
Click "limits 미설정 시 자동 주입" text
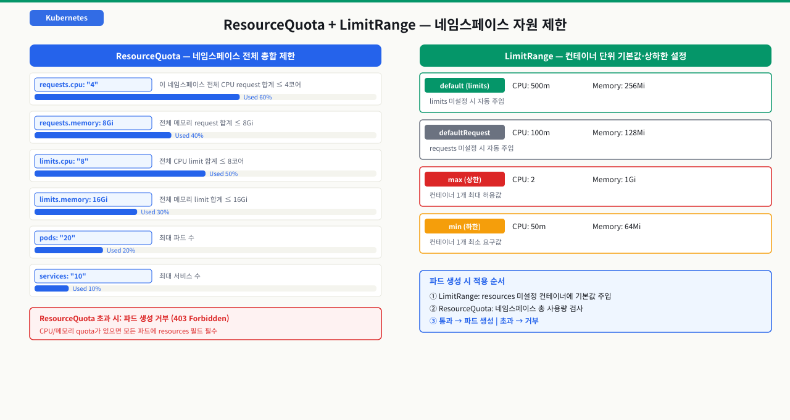(x=467, y=101)
